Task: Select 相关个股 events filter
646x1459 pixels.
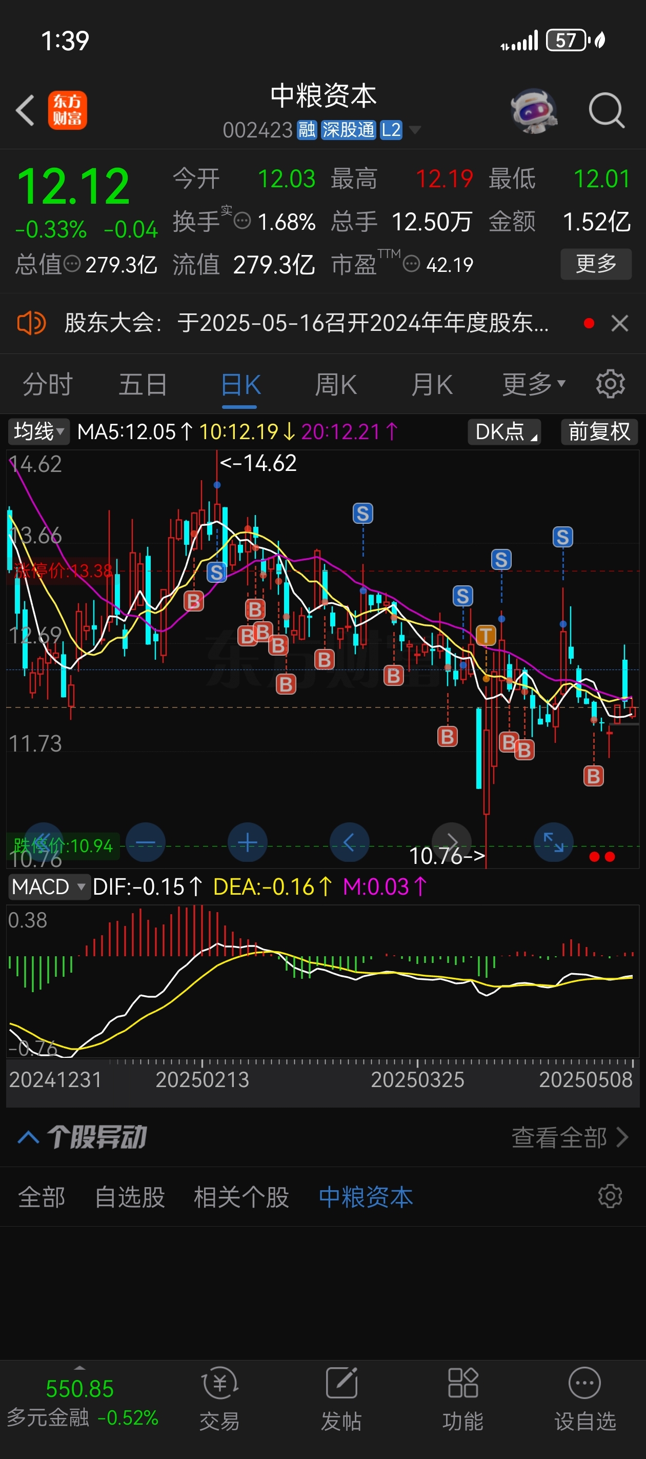Action: pyautogui.click(x=241, y=1197)
